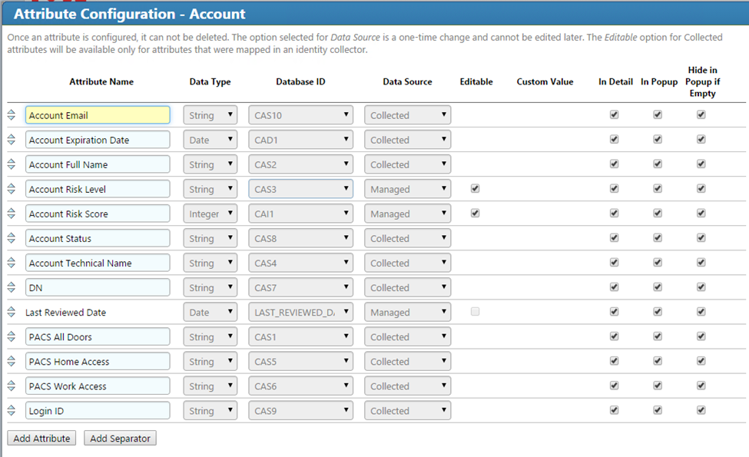This screenshot has height=457, width=749.
Task: Click the reorder icon beside Account Status
Action: pos(12,237)
